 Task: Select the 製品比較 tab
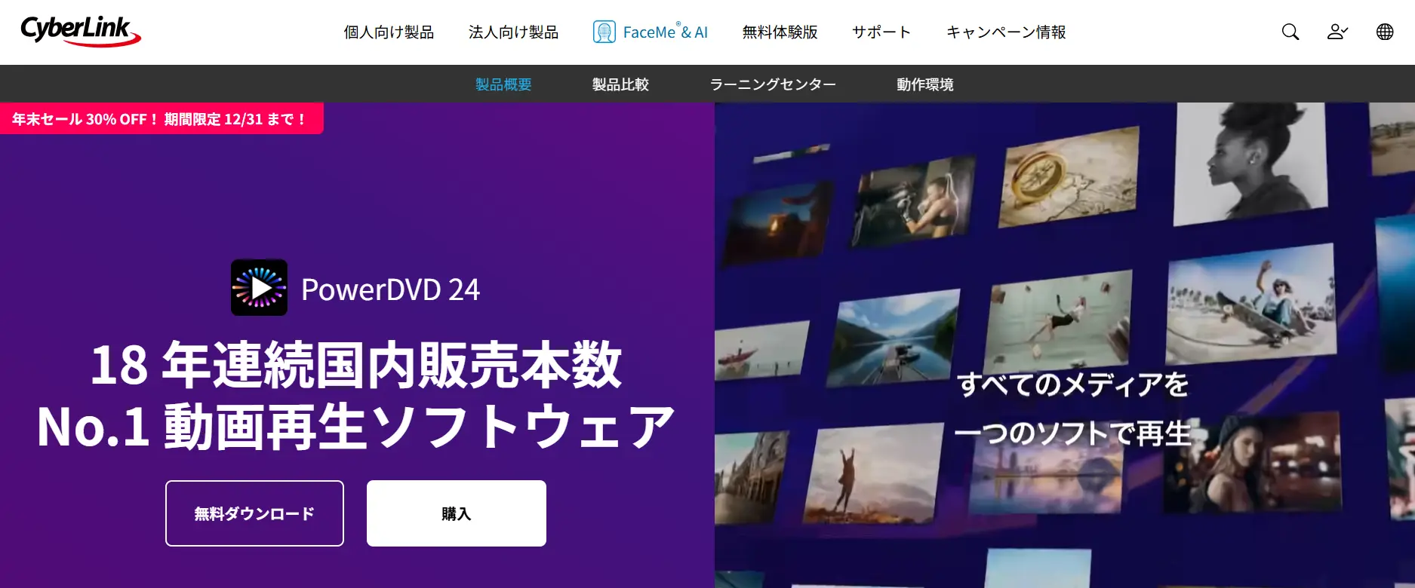pos(620,84)
